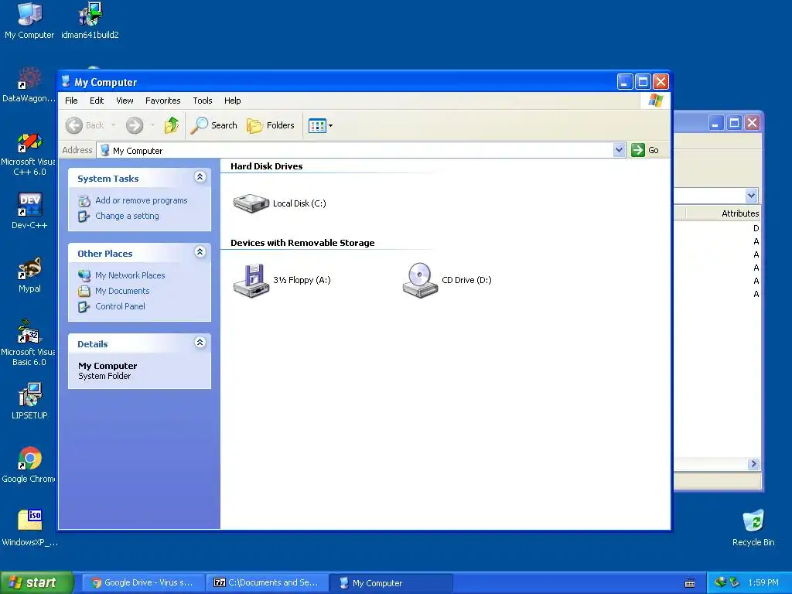
Task: Select the Mypal desktop icon
Action: click(x=29, y=275)
